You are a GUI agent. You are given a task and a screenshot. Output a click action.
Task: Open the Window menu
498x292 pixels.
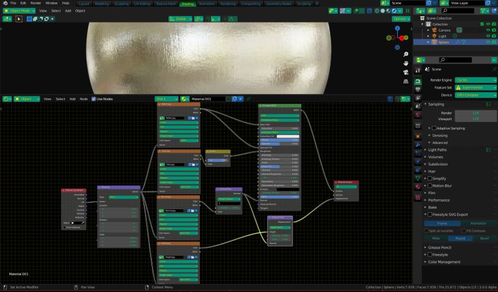coord(52,3)
